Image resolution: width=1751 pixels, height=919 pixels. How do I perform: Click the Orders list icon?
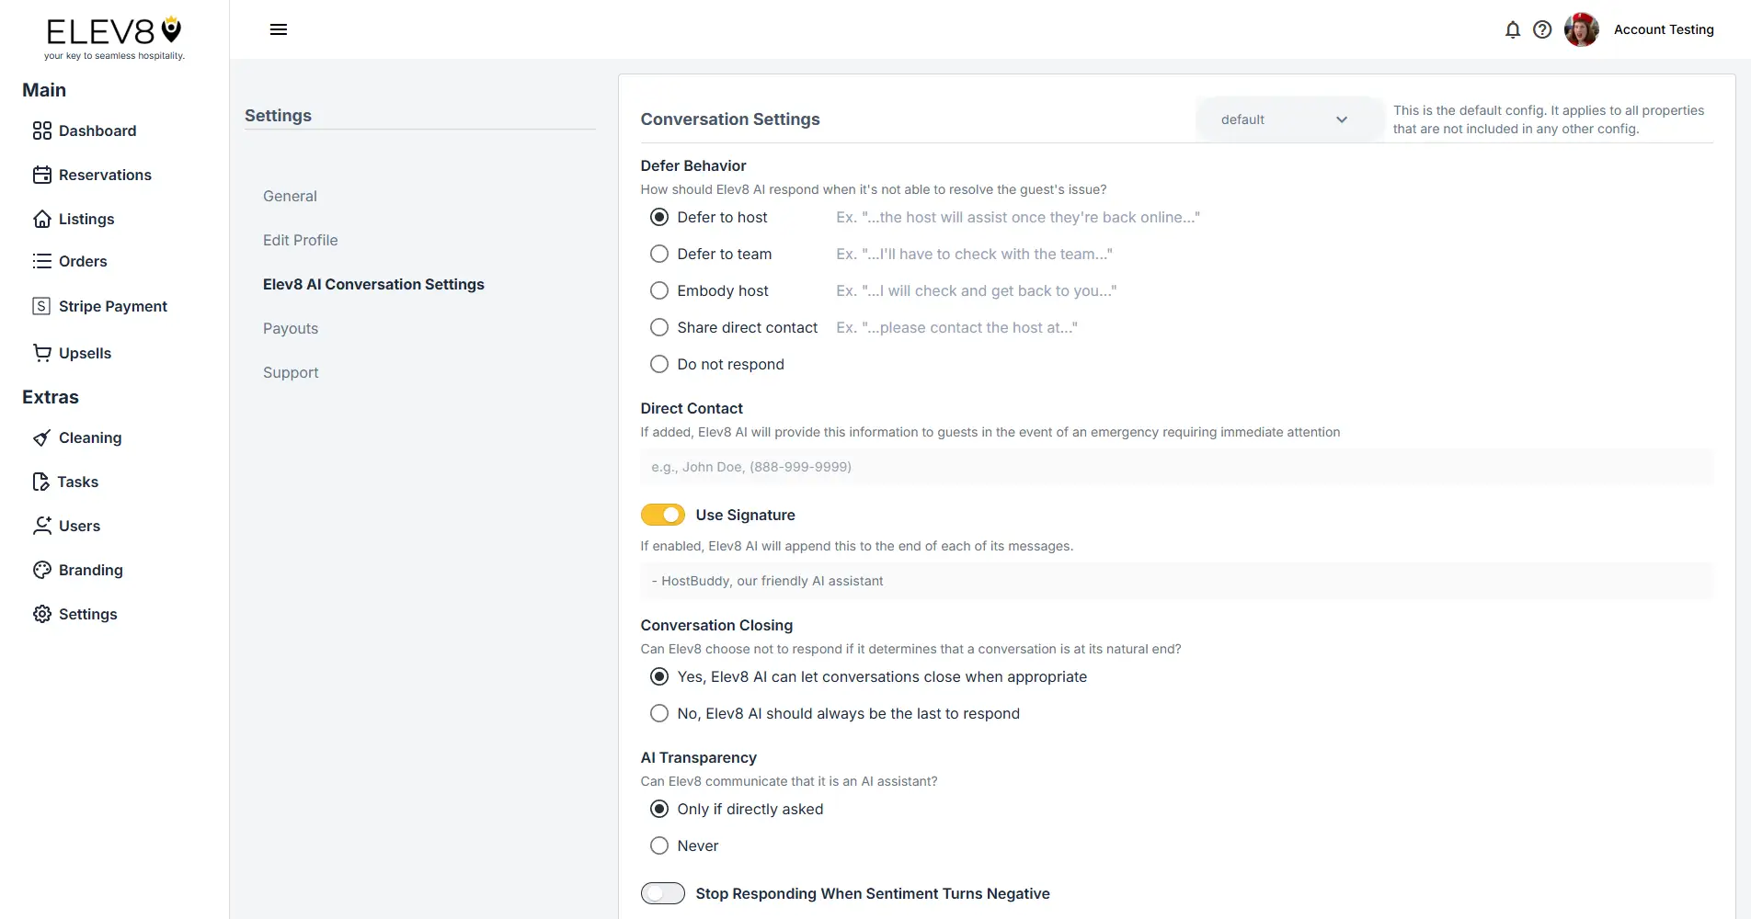tap(42, 261)
